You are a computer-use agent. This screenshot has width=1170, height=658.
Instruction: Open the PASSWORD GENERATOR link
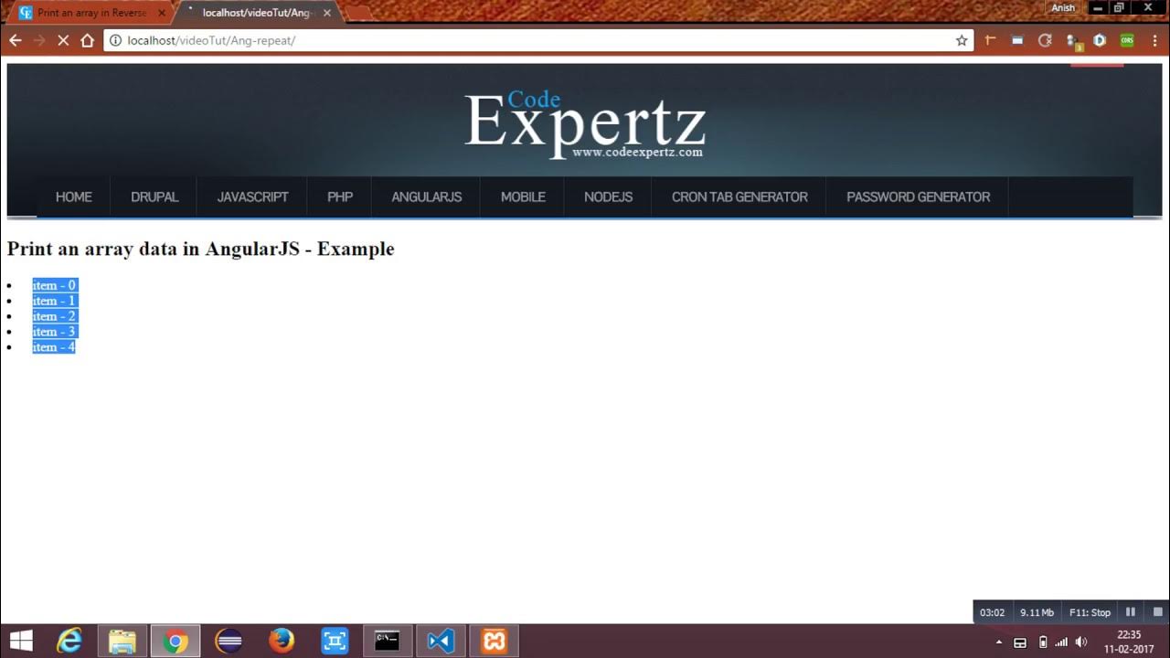point(918,196)
